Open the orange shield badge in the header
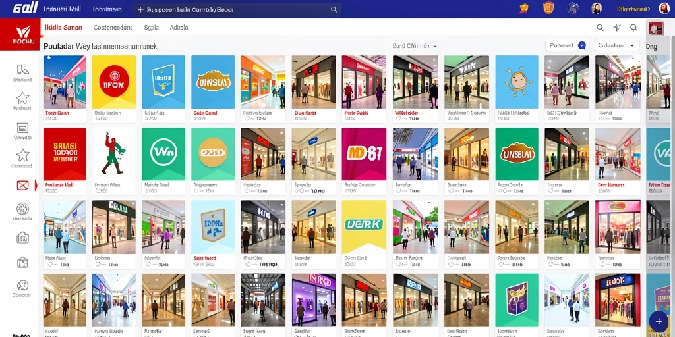 pyautogui.click(x=548, y=8)
